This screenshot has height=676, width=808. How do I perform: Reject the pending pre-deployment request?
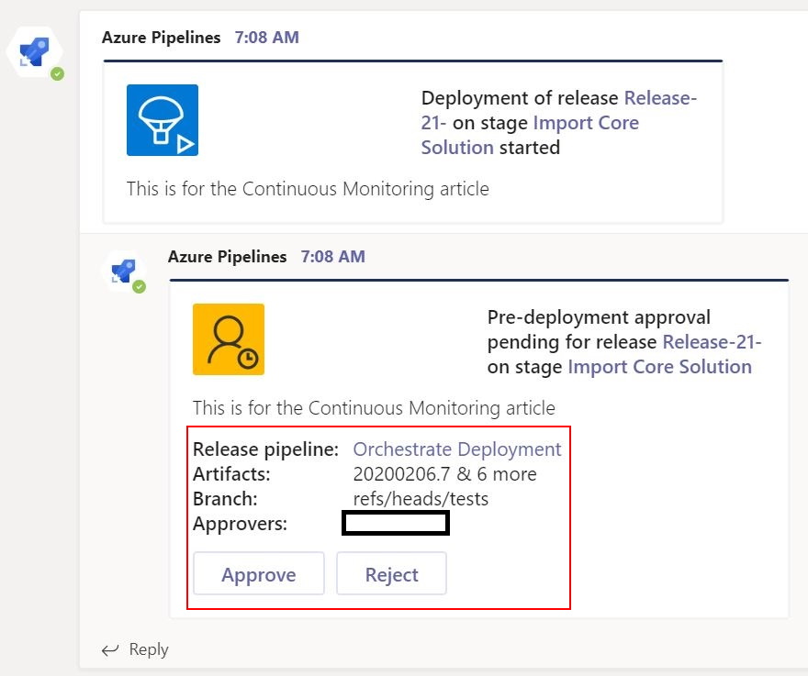(x=392, y=573)
